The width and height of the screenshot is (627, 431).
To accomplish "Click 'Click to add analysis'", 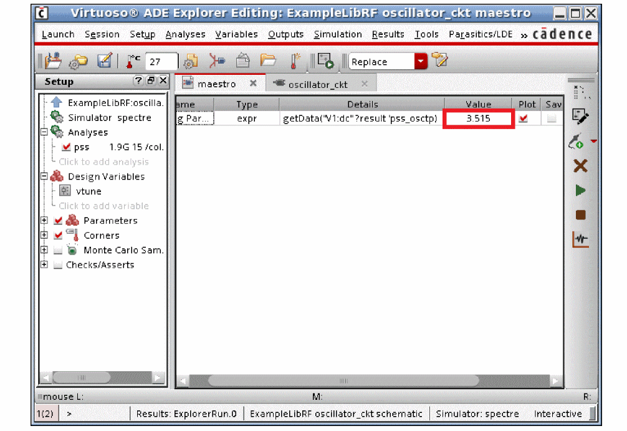I will tap(103, 162).
